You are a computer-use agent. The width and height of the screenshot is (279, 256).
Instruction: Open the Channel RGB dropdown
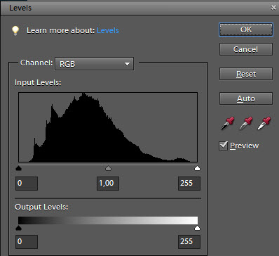(94, 64)
